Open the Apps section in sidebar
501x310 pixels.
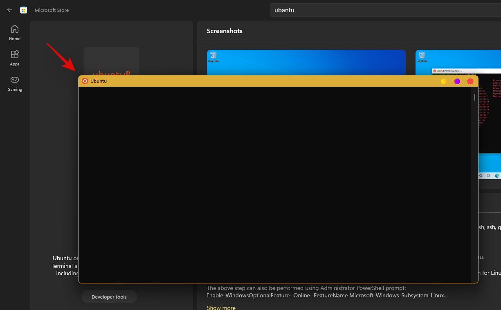[15, 58]
